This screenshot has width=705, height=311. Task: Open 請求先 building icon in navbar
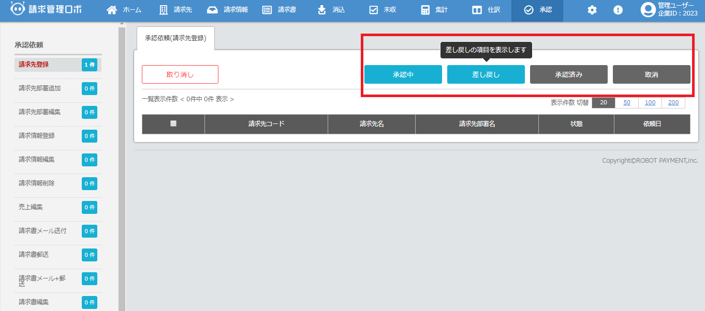[x=164, y=10]
